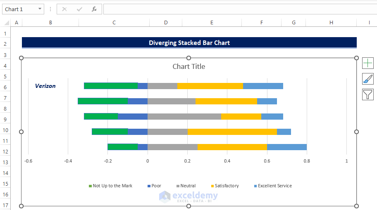Select column H header
Image resolution: width=377 pixels, height=210 pixels.
(331, 23)
